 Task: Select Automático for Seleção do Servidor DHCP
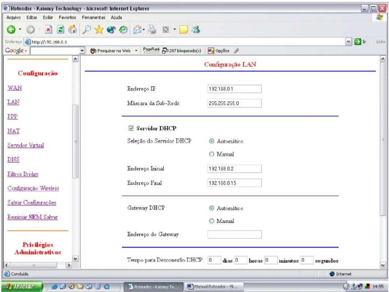coord(211,141)
